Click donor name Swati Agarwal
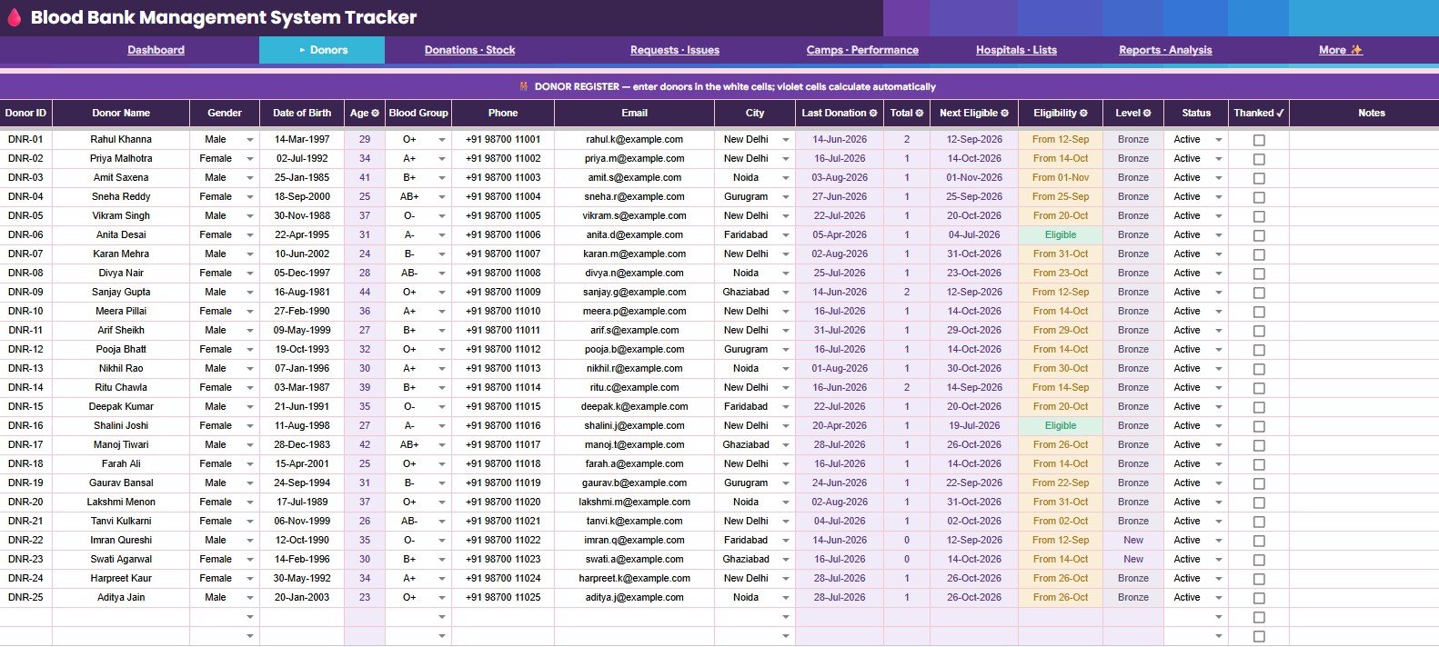Image resolution: width=1439 pixels, height=647 pixels. pyautogui.click(x=121, y=559)
